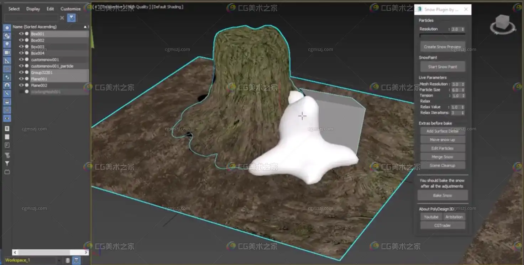Screen dimensions: 524x265
Task: Open the viewport [+] general menu
Action: point(96,7)
